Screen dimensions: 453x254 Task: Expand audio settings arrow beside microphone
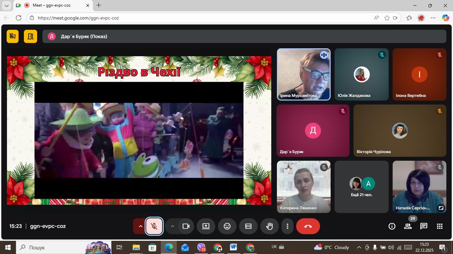tap(140, 226)
